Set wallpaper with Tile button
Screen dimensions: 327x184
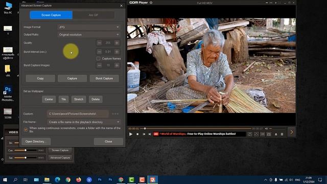[63, 99]
